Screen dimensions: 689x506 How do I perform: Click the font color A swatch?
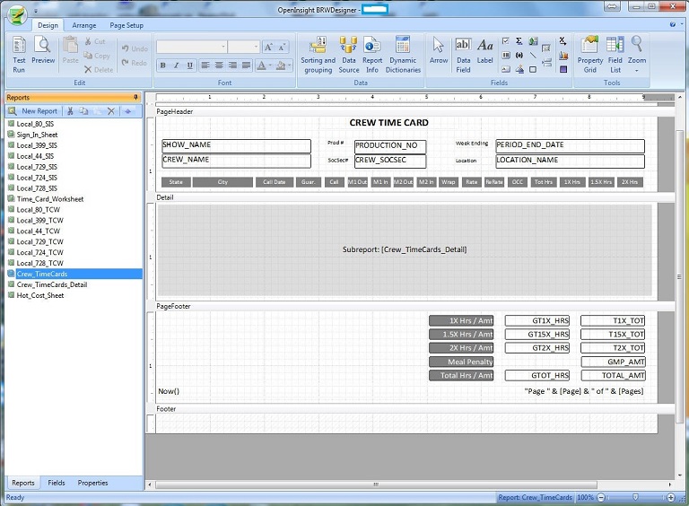[x=261, y=65]
